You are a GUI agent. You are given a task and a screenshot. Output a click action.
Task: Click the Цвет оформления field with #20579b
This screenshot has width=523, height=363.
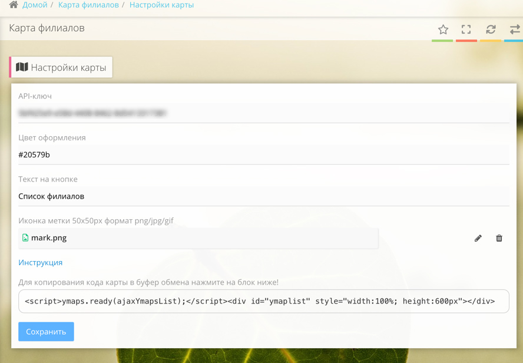click(263, 155)
